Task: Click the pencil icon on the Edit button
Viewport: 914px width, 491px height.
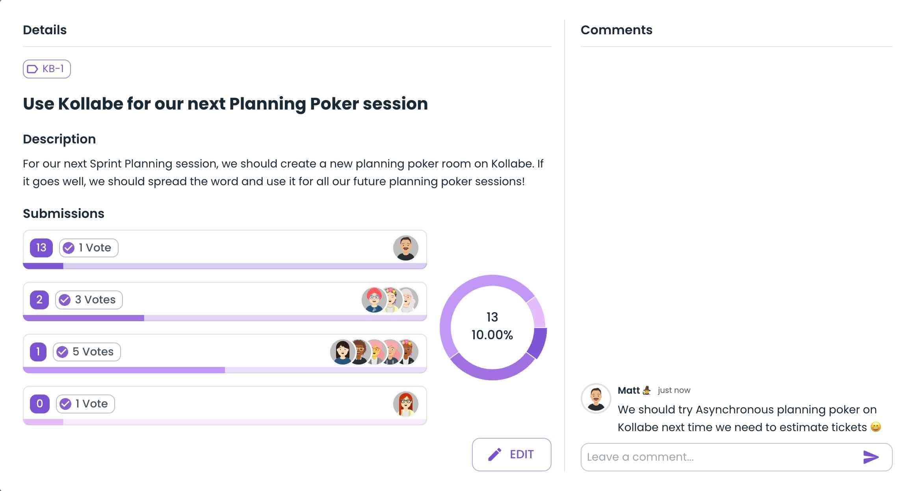Action: click(x=495, y=454)
